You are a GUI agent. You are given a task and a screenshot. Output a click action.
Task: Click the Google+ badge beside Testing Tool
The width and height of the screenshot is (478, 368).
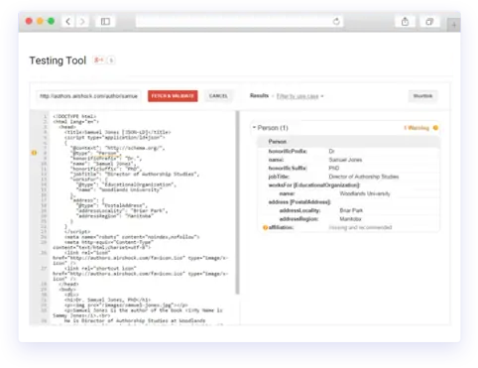pyautogui.click(x=99, y=61)
